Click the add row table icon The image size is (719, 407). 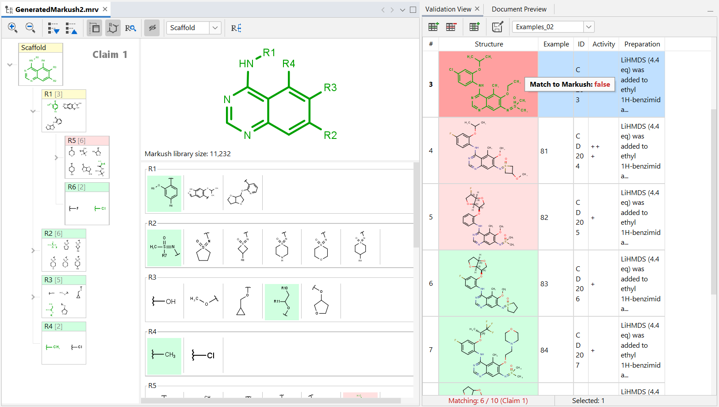tap(433, 27)
